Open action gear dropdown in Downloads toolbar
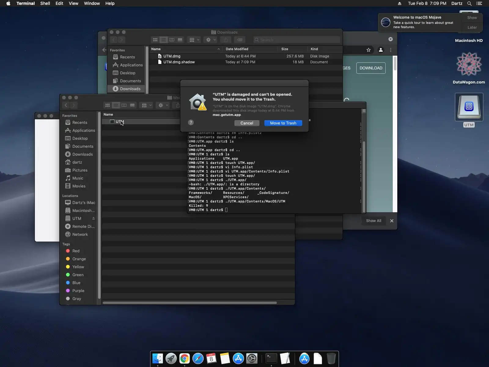The width and height of the screenshot is (489, 367). pos(211,40)
